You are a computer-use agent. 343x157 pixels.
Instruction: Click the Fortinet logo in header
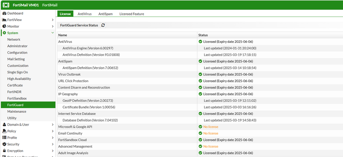[x=6, y=5]
